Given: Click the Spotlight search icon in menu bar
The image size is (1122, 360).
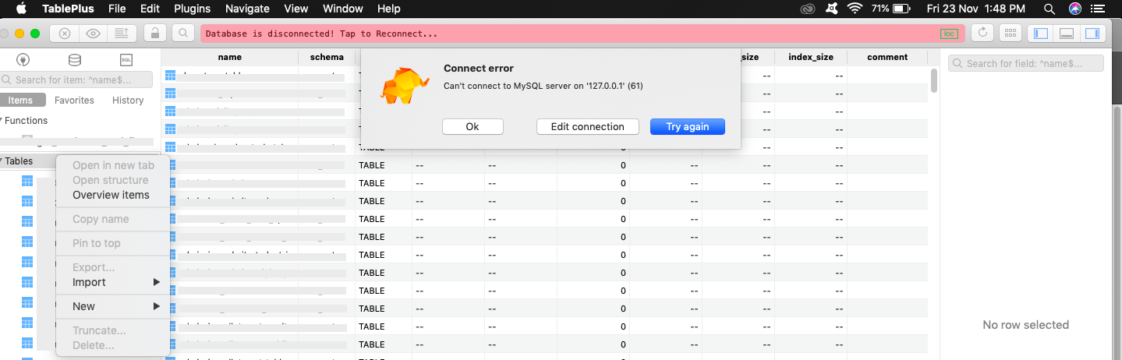Looking at the screenshot, I should coord(1049,9).
